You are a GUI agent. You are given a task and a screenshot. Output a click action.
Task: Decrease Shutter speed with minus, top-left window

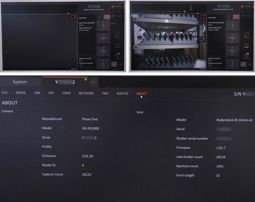(x=103, y=55)
